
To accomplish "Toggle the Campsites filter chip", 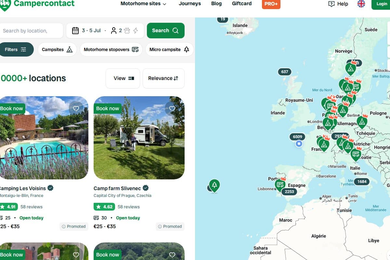I will (x=57, y=49).
